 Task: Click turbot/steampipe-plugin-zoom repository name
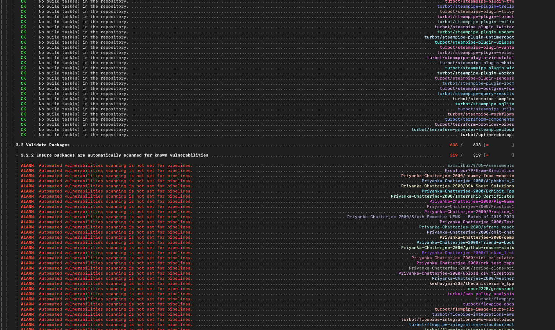478,84
